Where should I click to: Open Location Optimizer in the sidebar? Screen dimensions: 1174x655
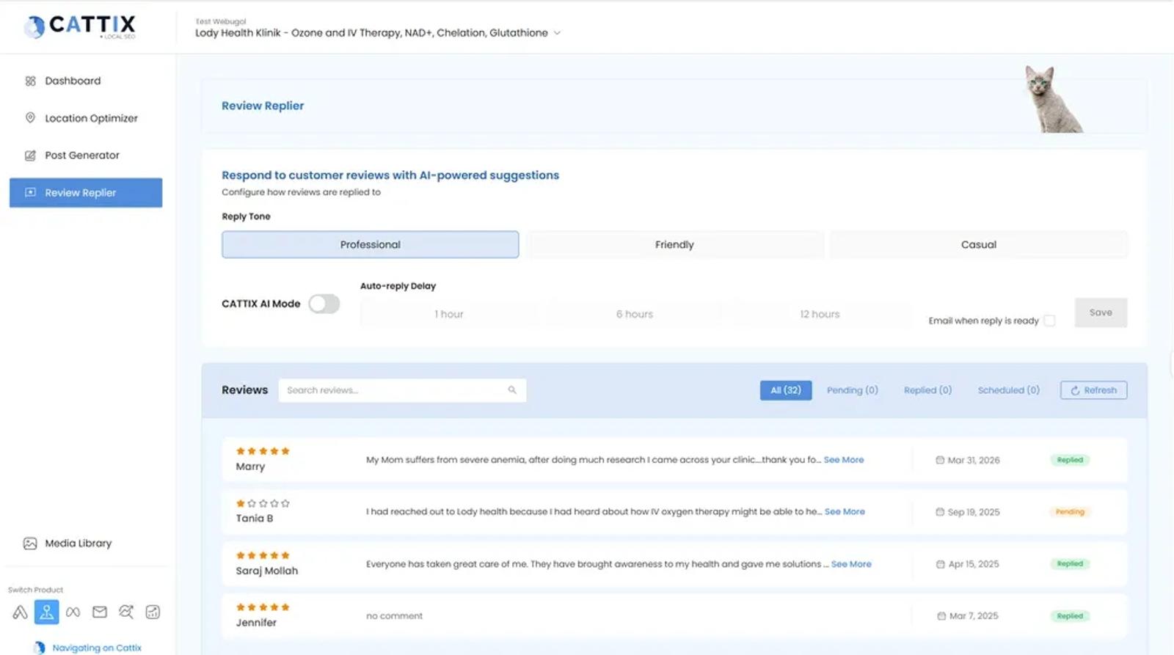point(86,118)
